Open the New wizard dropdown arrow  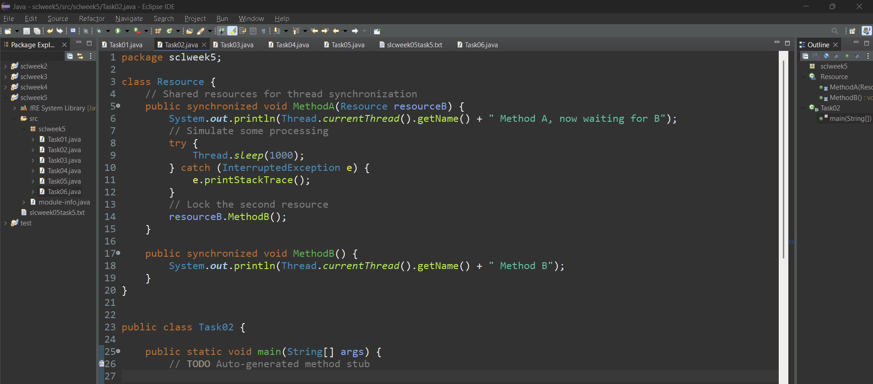pyautogui.click(x=17, y=31)
